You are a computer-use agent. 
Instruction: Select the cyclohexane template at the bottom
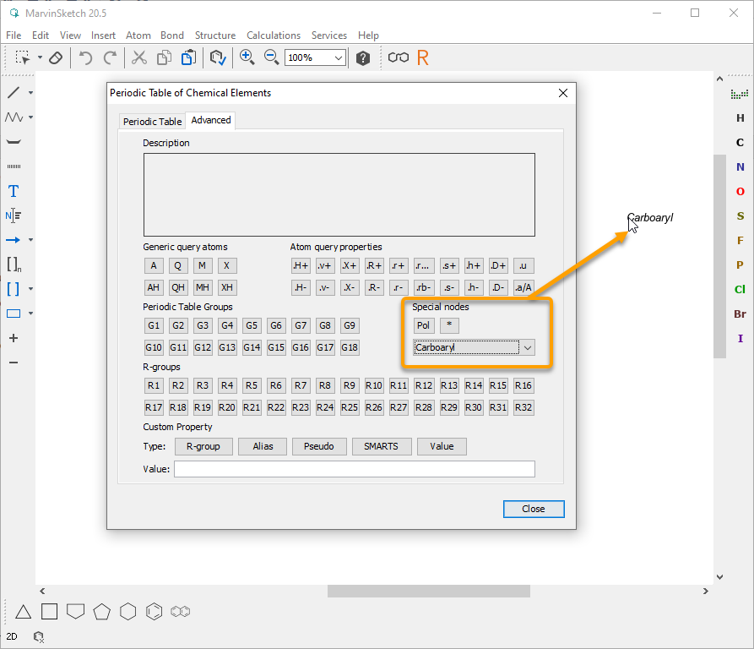[127, 611]
